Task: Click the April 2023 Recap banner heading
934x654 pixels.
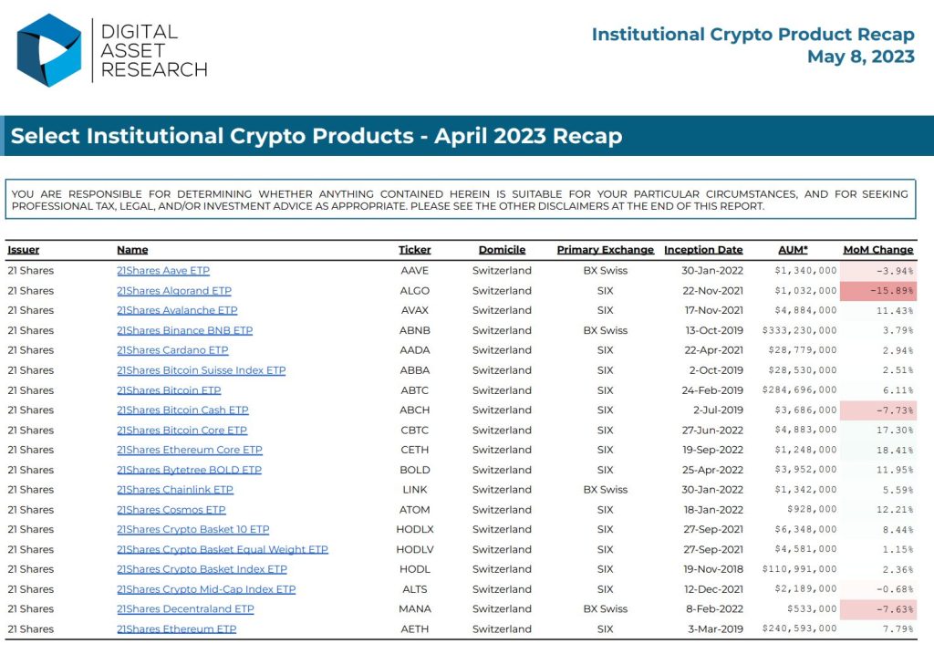Action: click(x=317, y=136)
